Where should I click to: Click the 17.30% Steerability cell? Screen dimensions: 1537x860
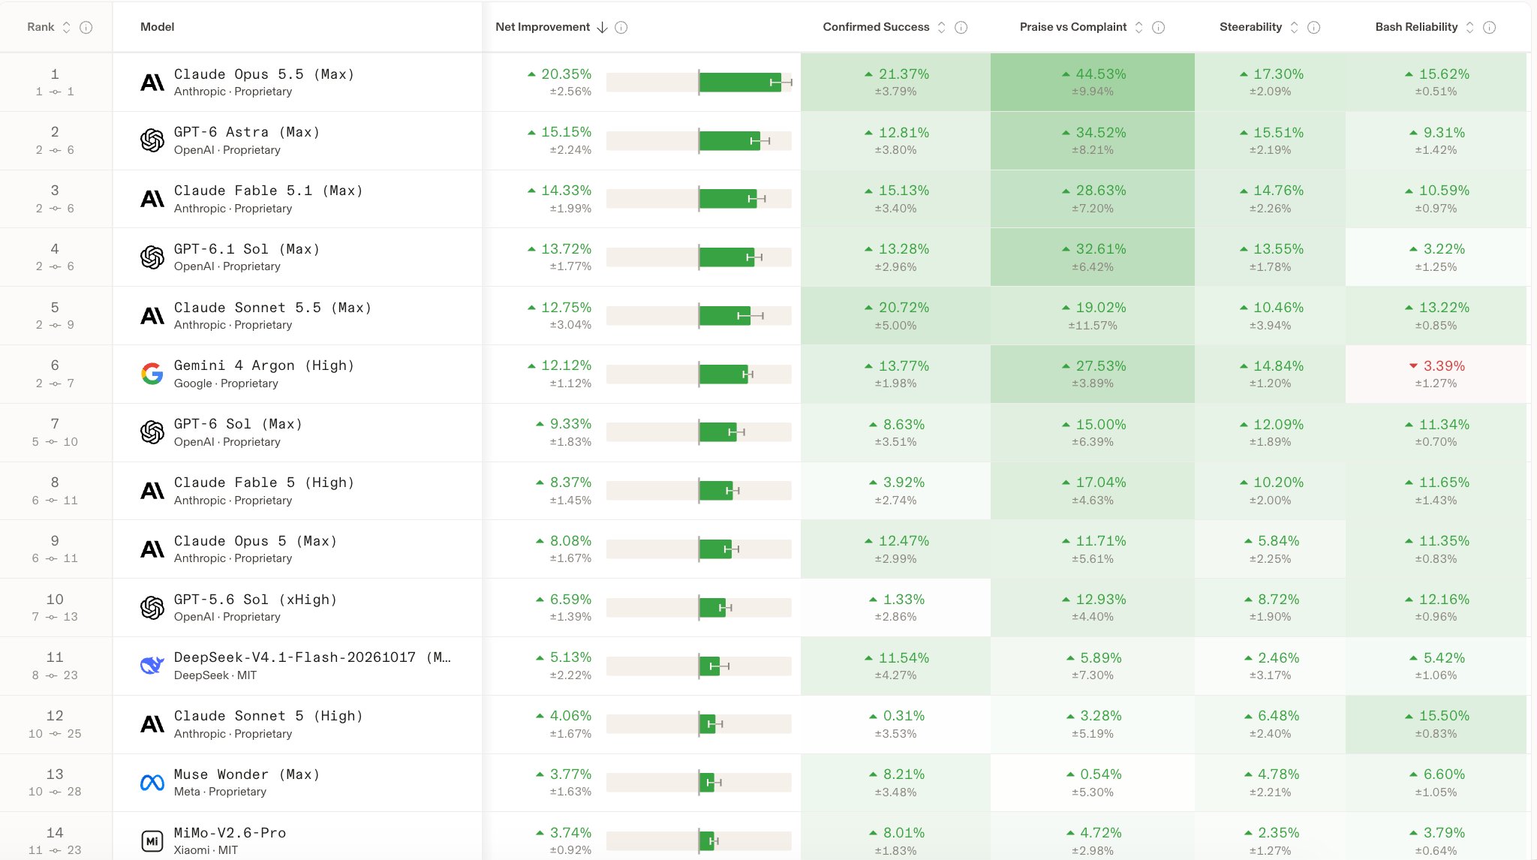click(1270, 83)
